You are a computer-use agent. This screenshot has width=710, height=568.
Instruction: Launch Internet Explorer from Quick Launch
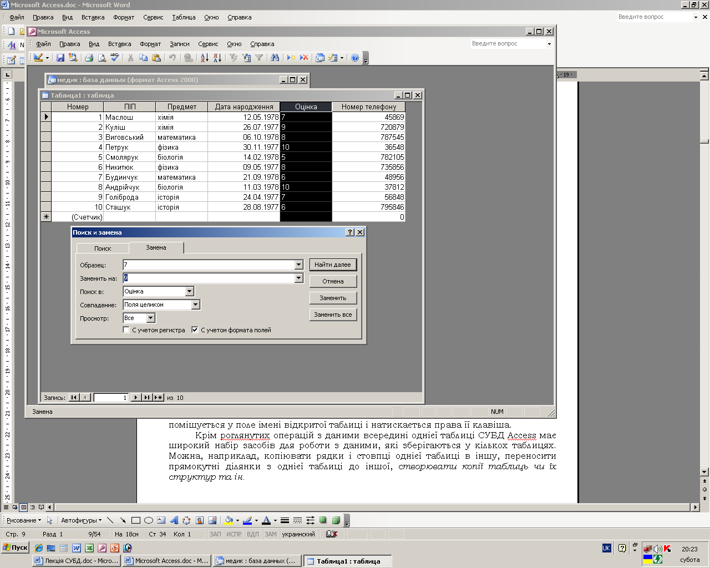click(x=38, y=548)
